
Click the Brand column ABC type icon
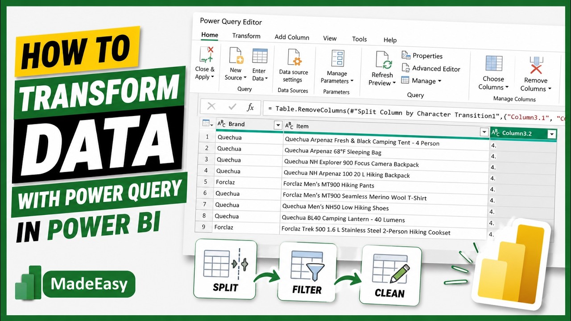(x=221, y=124)
